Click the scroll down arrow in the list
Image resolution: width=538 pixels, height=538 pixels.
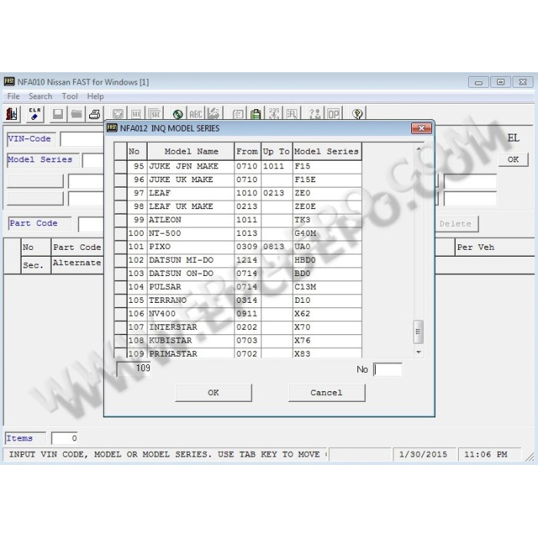click(418, 352)
